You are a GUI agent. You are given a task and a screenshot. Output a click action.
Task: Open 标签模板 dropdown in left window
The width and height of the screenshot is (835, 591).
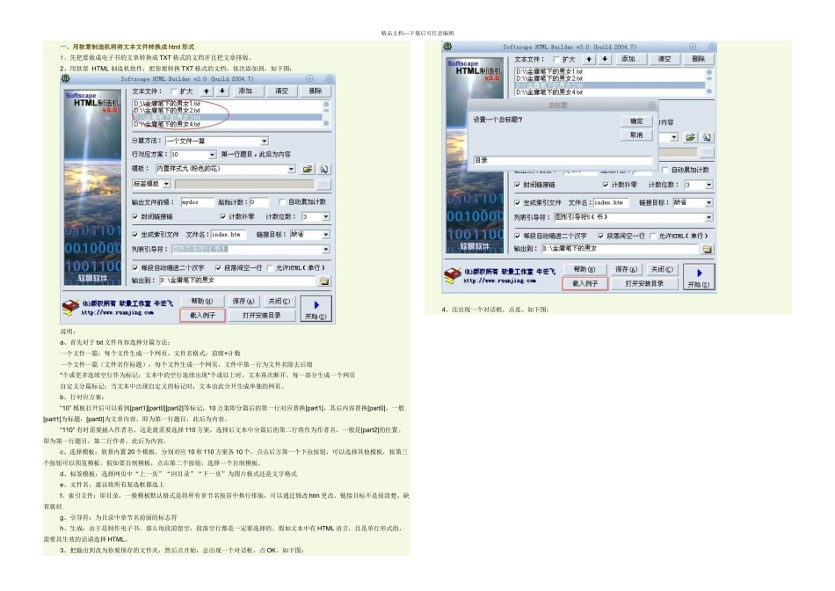point(166,184)
